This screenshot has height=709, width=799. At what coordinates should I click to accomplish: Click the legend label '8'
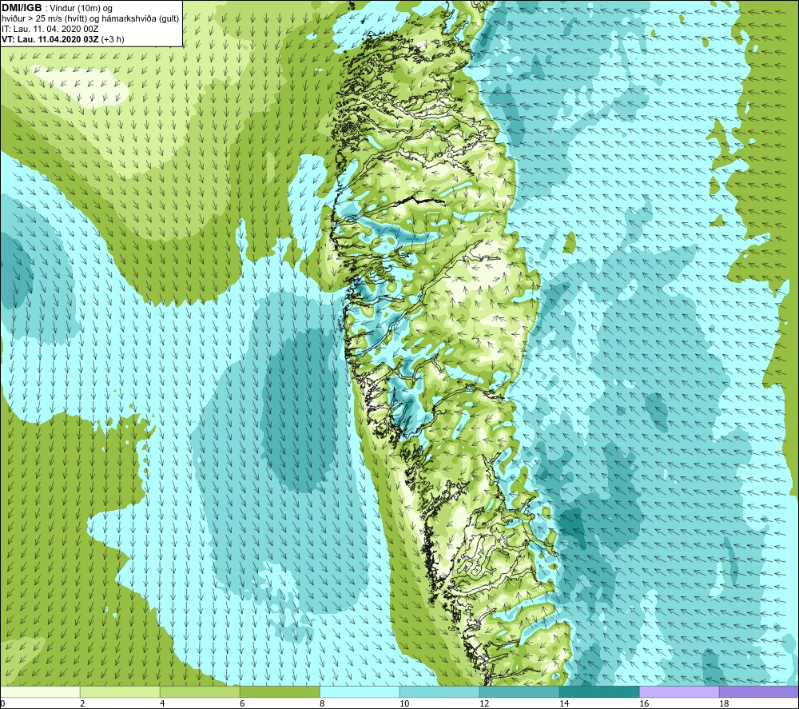pos(322,703)
